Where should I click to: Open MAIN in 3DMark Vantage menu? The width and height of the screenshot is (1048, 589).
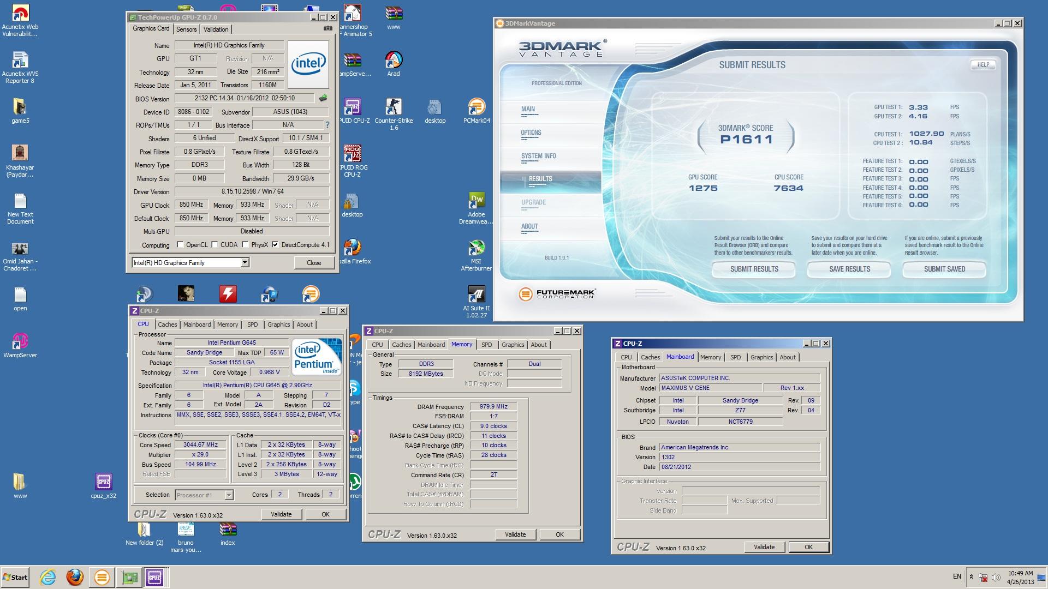(x=528, y=110)
